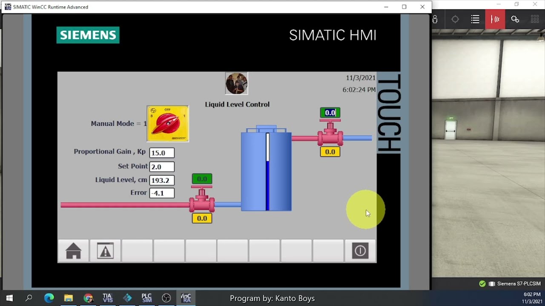
Task: Click the SIEMENS logo
Action: (88, 35)
